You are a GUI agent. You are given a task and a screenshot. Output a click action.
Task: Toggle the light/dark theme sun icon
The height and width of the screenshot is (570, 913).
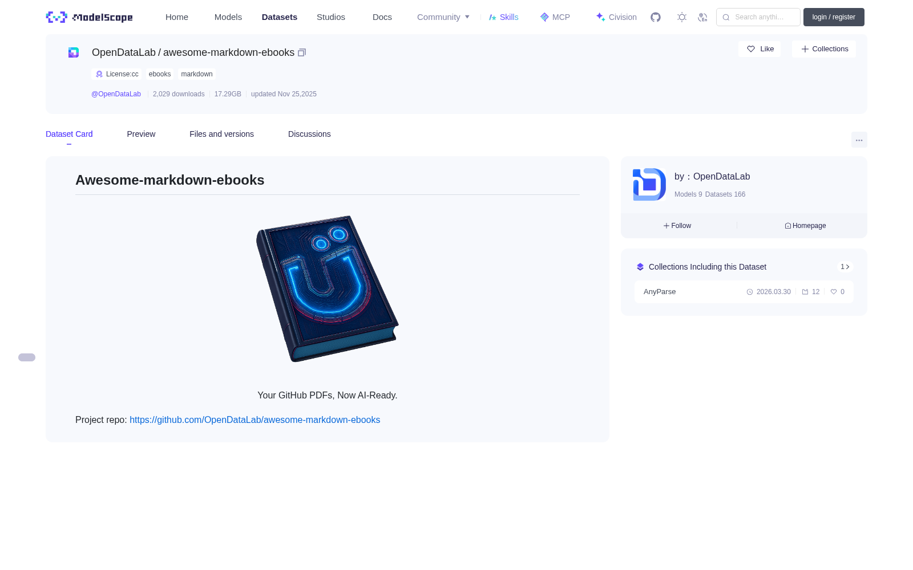[682, 17]
